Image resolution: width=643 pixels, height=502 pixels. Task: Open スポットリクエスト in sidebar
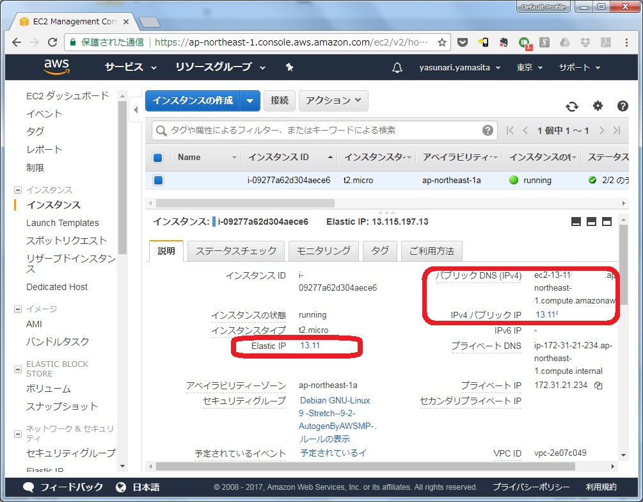(67, 241)
